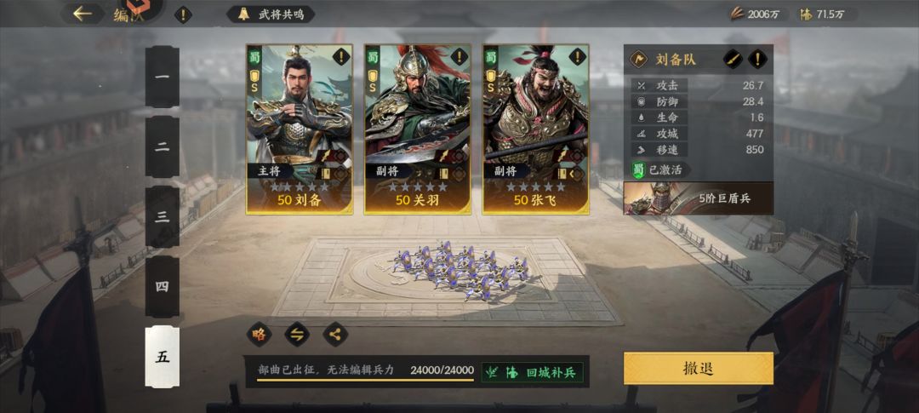Open info icon on 刘备 card
The height and width of the screenshot is (413, 919).
(x=341, y=57)
